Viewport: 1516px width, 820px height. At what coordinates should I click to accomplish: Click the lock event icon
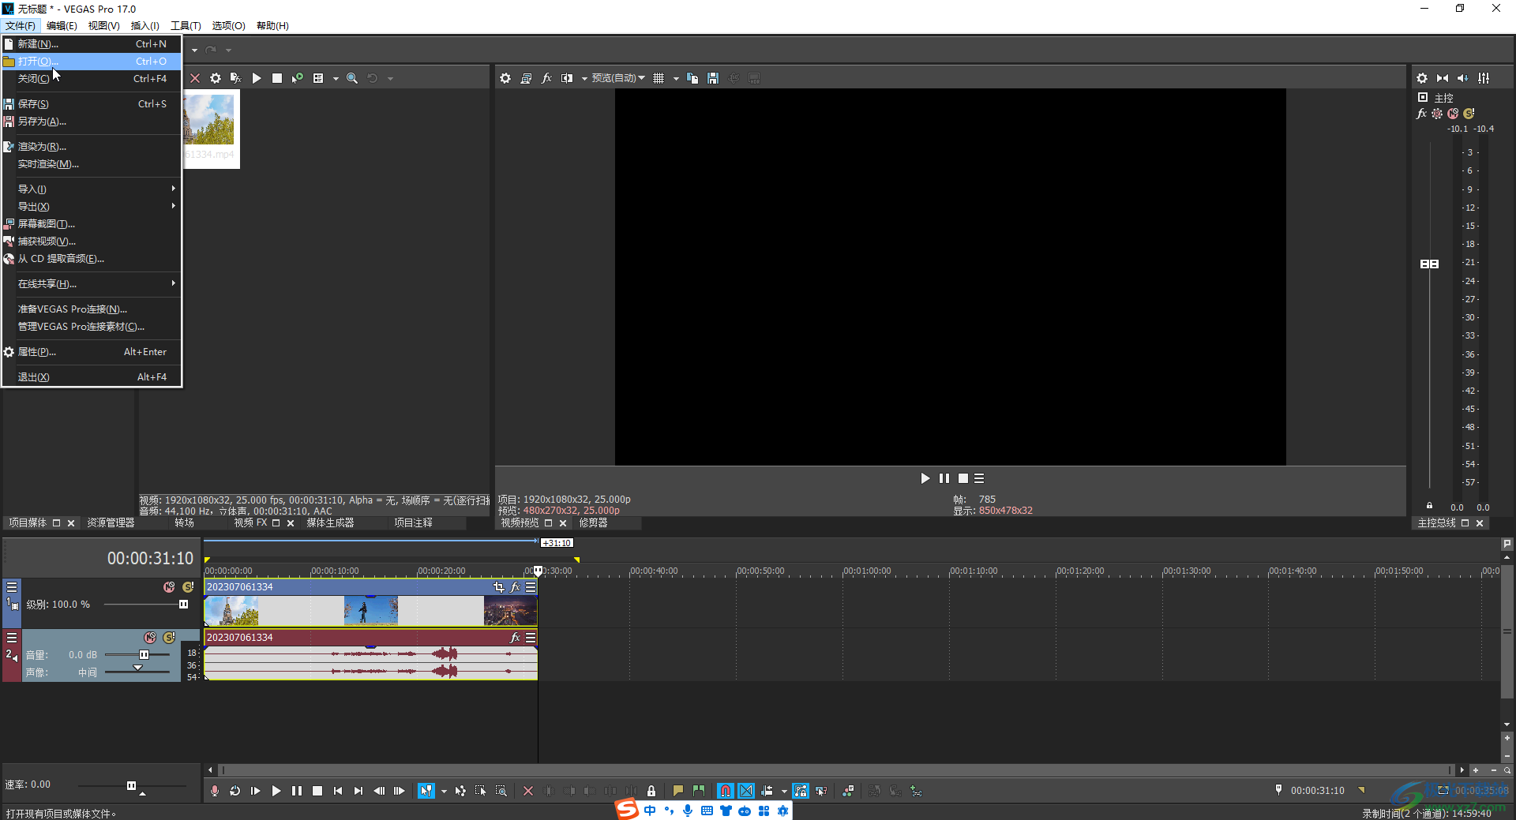pos(651,791)
